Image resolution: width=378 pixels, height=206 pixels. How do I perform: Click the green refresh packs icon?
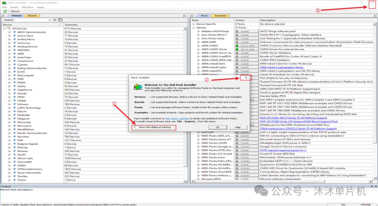5,11
